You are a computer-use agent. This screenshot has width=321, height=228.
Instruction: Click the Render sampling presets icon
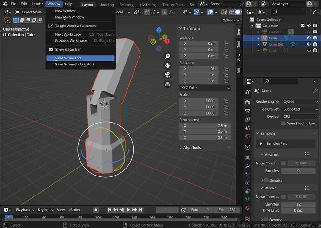pyautogui.click(x=307, y=188)
